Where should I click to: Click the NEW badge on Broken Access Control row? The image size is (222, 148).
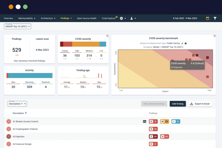144,121
